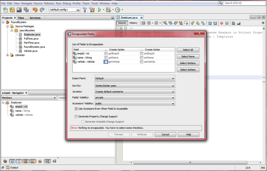Image resolution: width=267 pixels, height=171 pixels.
Task: Toggle Show Inherited Members navigator icon
Action: tap(5, 161)
